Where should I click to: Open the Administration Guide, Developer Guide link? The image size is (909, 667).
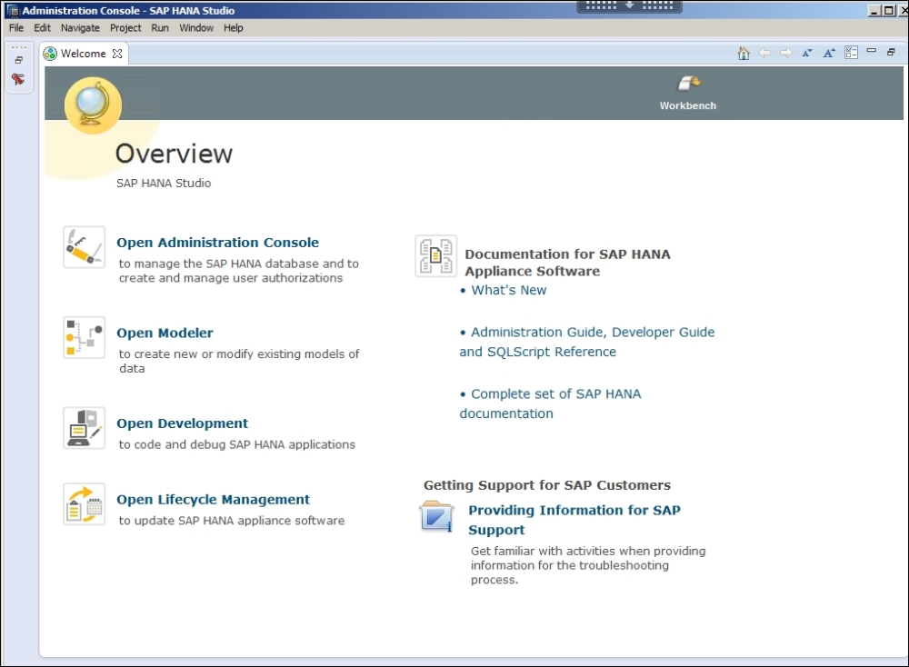pos(586,342)
